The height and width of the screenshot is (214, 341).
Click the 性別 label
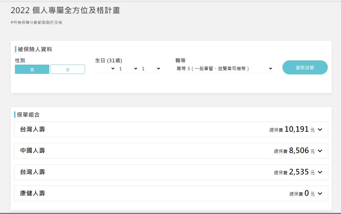pyautogui.click(x=20, y=60)
